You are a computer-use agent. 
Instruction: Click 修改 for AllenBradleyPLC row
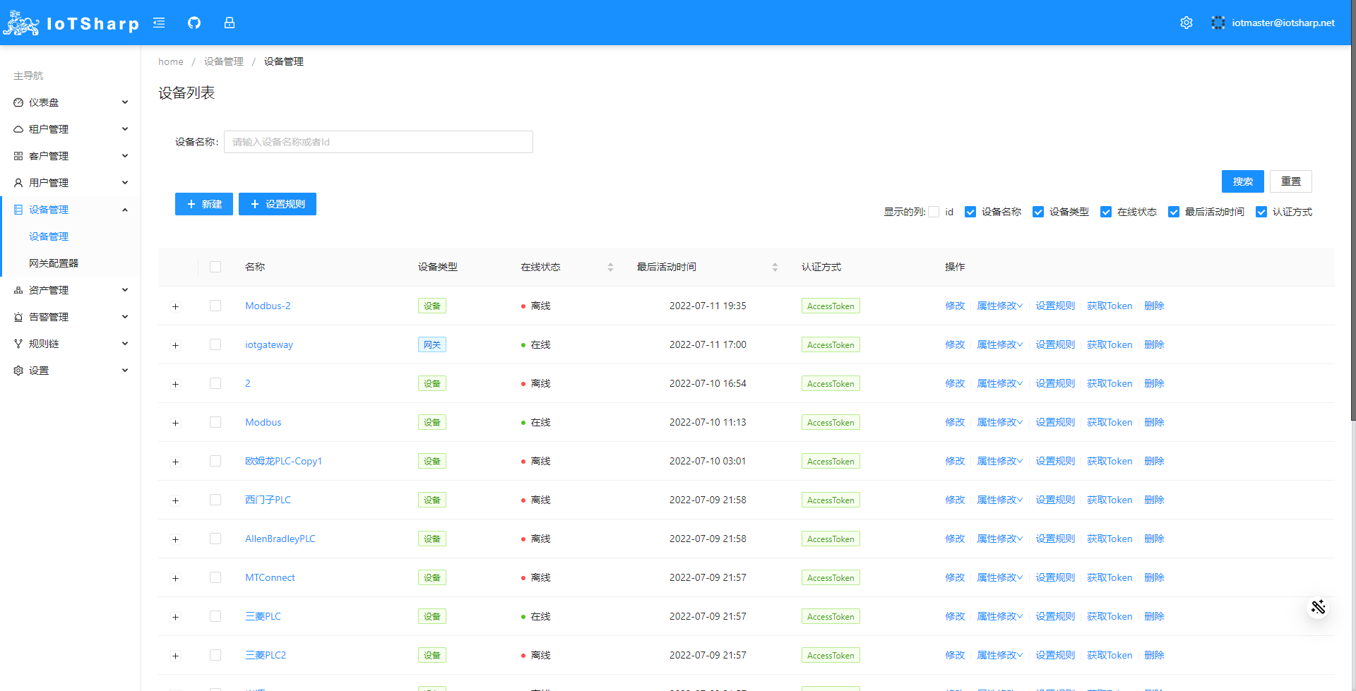[x=955, y=539]
